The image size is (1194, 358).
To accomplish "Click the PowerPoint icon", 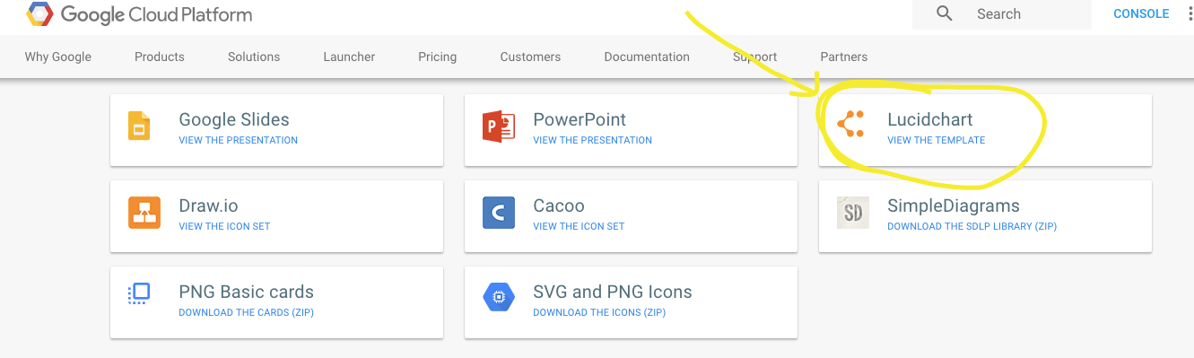I will pyautogui.click(x=498, y=127).
